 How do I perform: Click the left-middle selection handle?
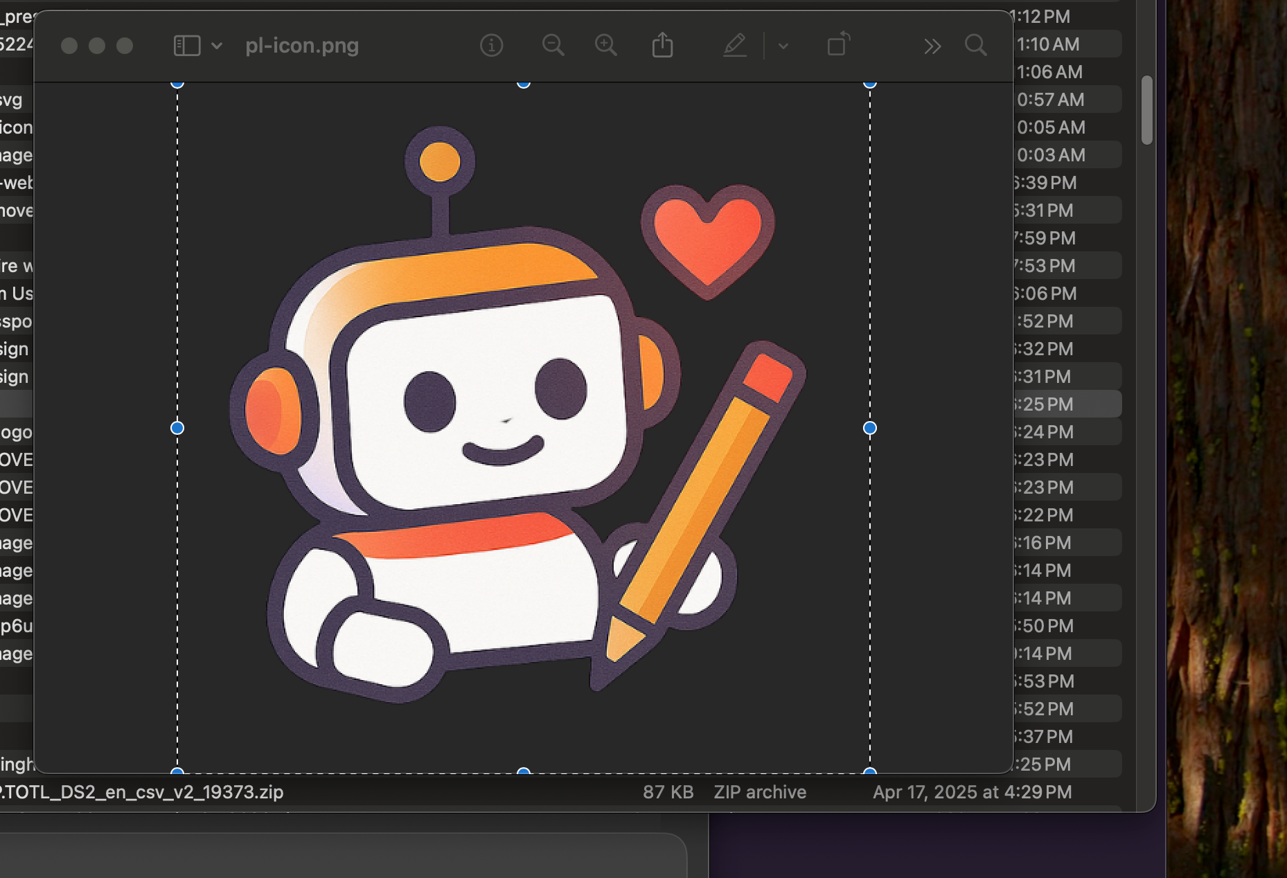click(x=177, y=428)
